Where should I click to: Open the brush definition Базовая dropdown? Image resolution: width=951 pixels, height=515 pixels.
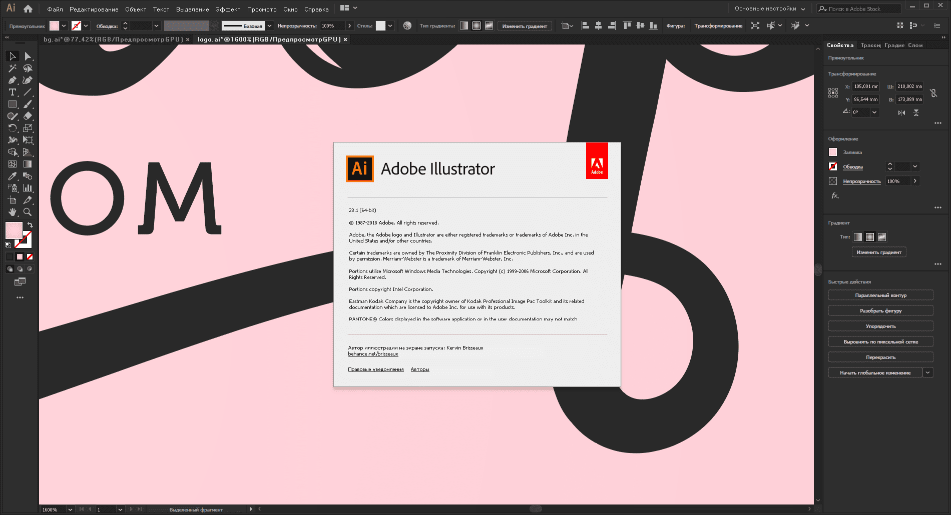click(x=269, y=25)
